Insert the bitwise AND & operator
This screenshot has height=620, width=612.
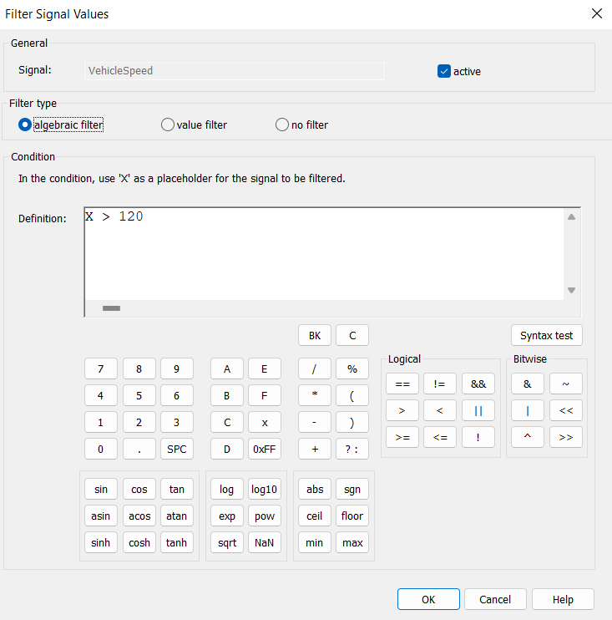coord(528,384)
